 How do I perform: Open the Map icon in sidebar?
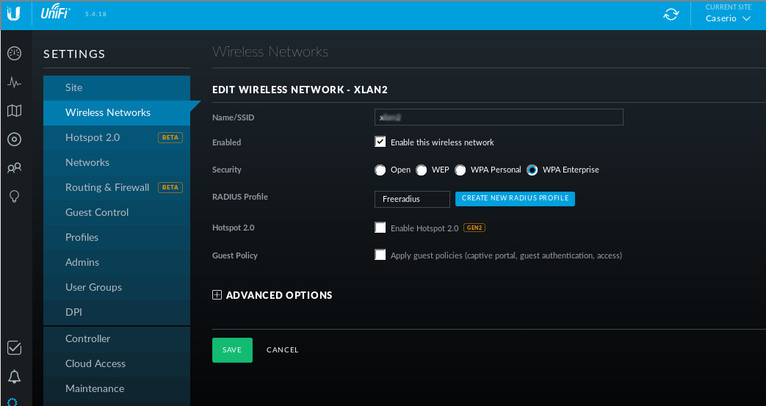tap(14, 111)
